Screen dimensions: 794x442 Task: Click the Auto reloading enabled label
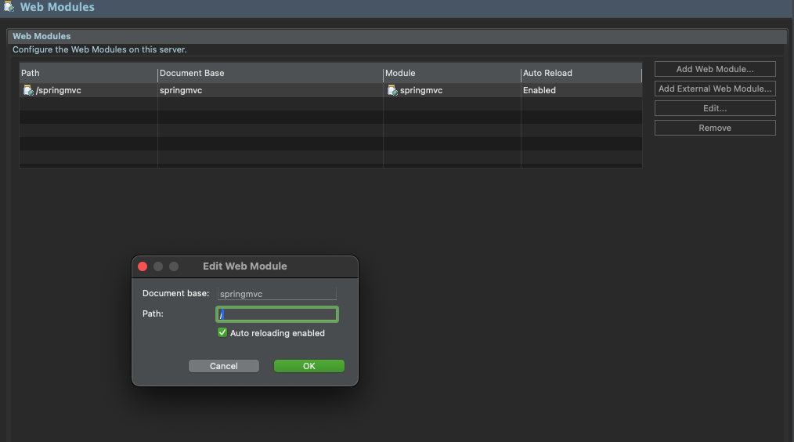point(277,333)
